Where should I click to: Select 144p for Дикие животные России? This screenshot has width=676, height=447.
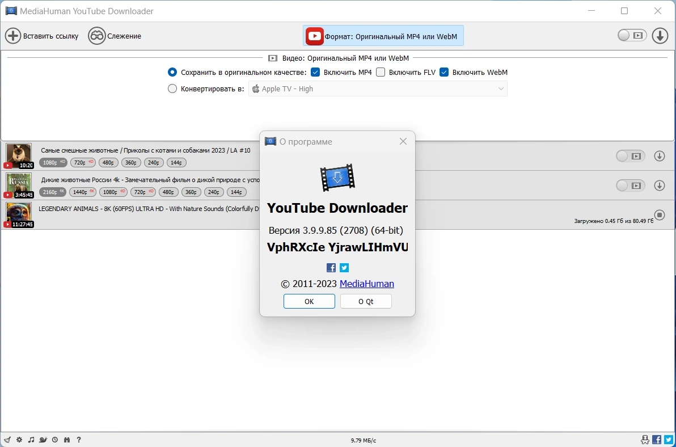pos(236,192)
